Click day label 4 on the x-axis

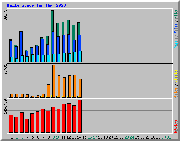[x=27, y=137]
